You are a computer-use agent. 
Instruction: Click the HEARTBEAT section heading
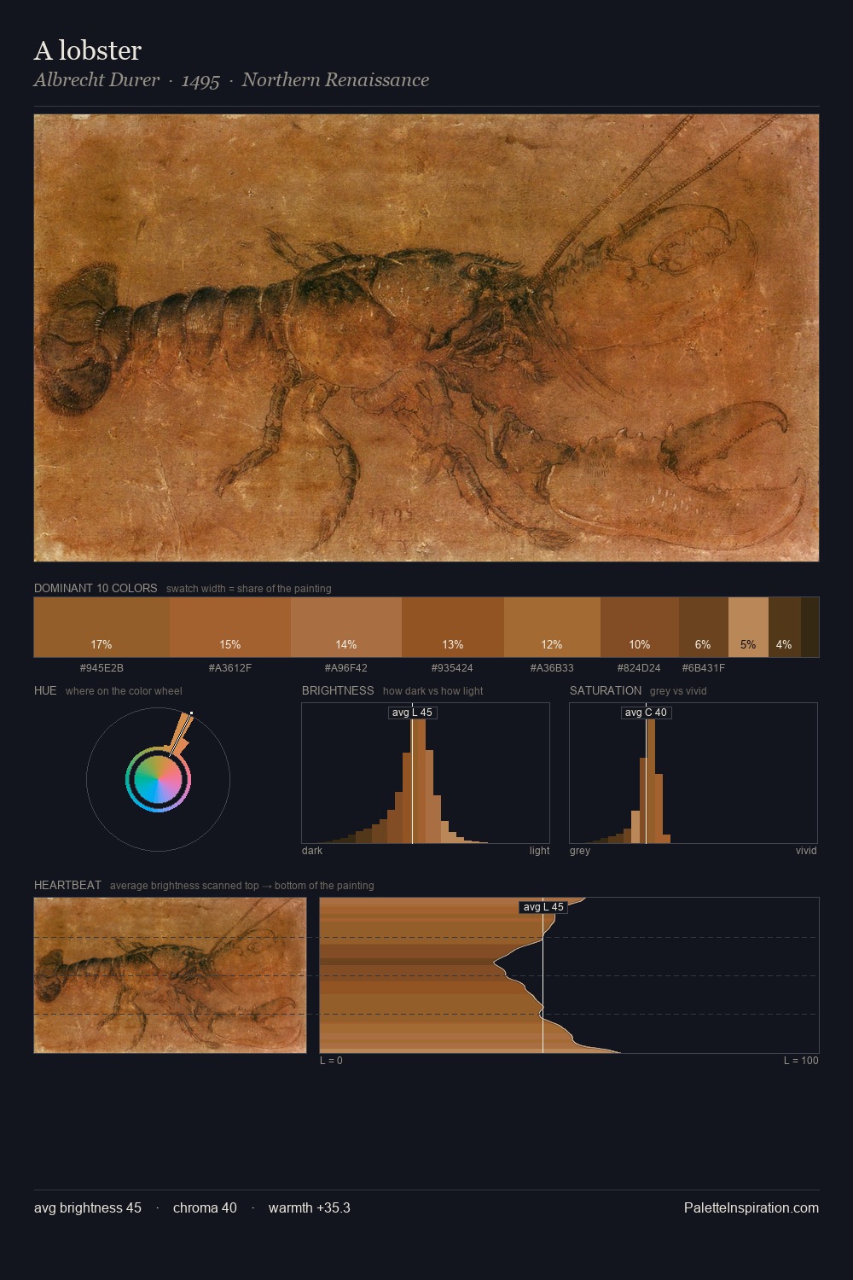tap(67, 885)
